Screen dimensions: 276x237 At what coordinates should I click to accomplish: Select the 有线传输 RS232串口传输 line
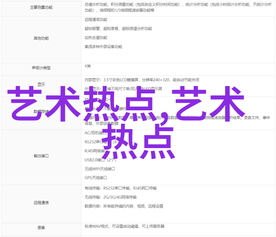121,188
